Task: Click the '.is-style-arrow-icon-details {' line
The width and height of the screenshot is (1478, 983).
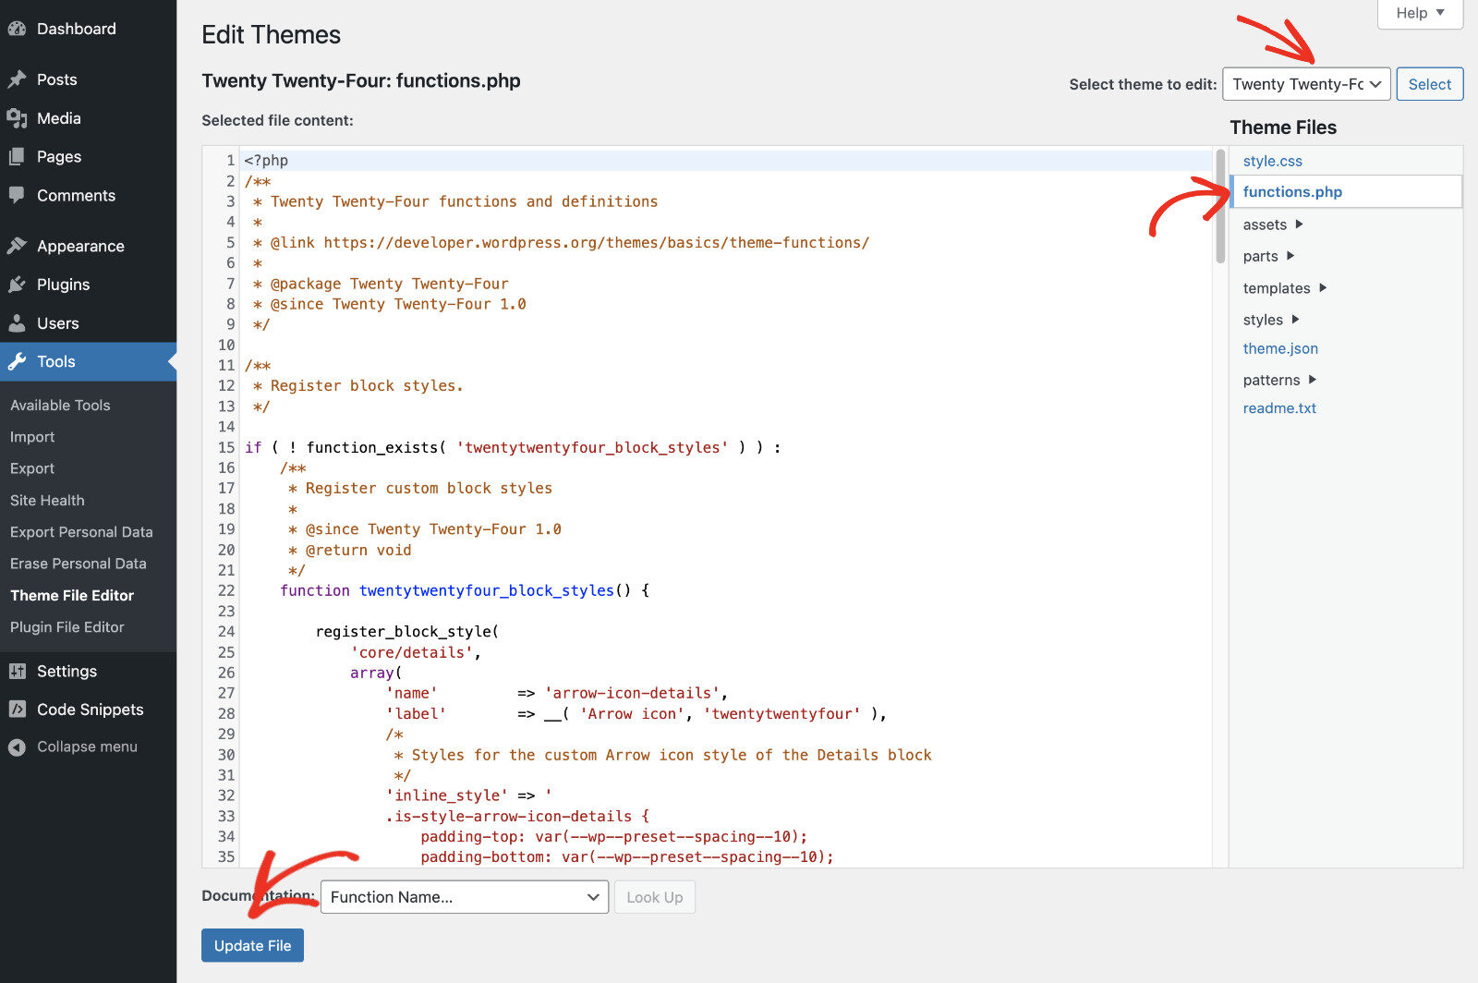Action: coord(517,817)
